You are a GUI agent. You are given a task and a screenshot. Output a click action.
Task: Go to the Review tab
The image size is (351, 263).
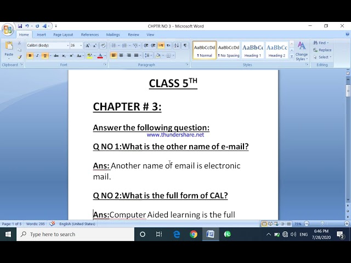click(x=133, y=35)
